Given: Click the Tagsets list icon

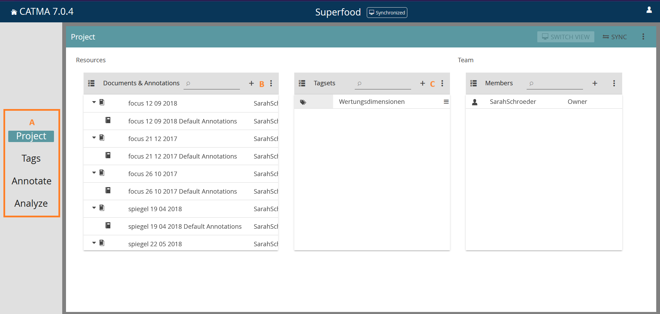Looking at the screenshot, I should (302, 83).
